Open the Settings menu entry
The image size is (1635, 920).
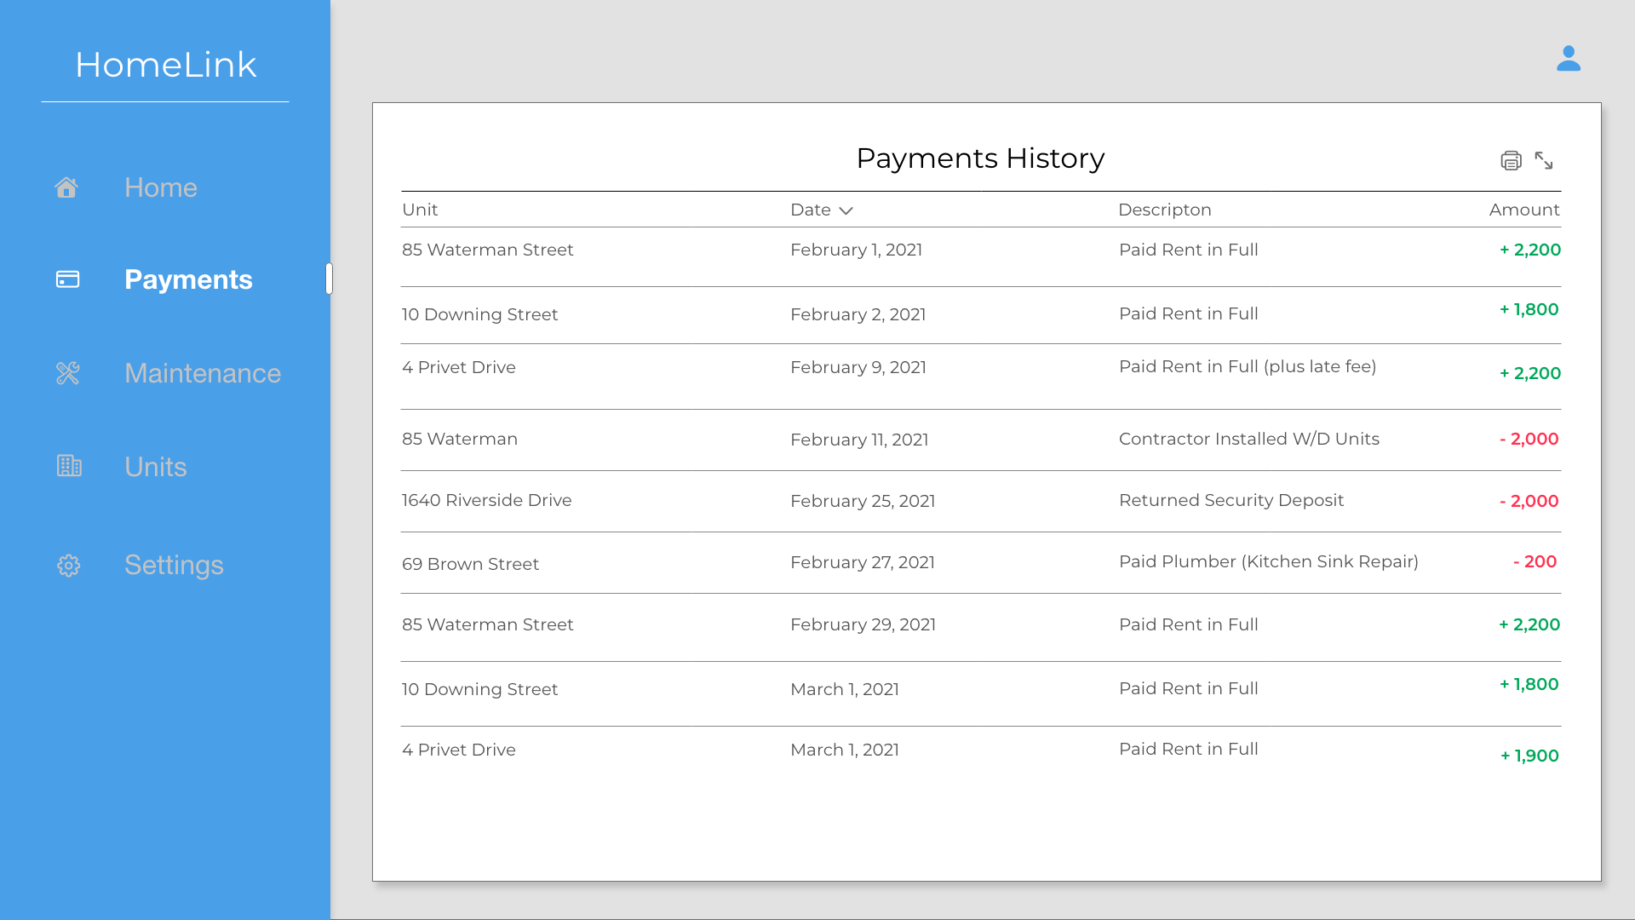tap(174, 565)
